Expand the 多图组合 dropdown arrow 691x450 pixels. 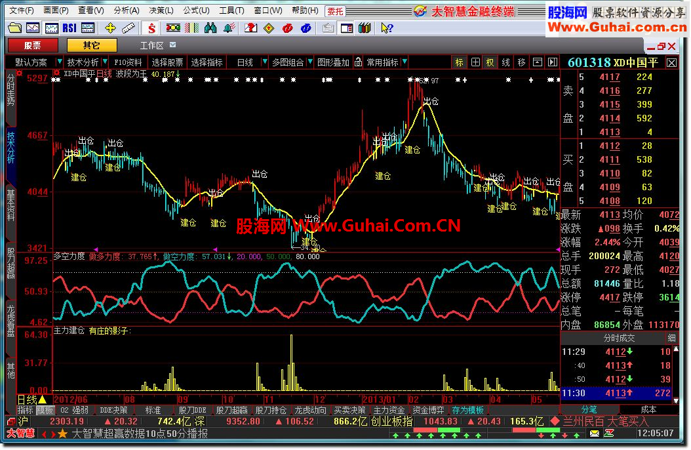(x=310, y=62)
